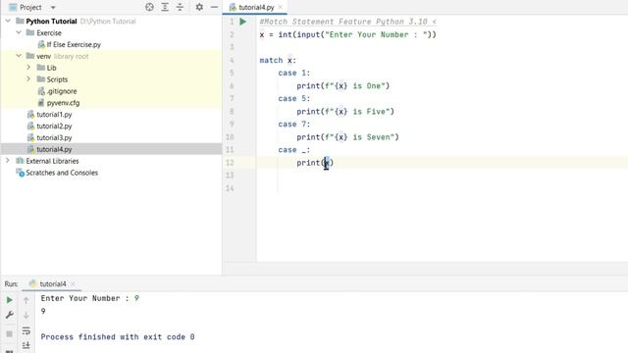Select the .gitignore file
This screenshot has width=628, height=353.
coord(57,91)
